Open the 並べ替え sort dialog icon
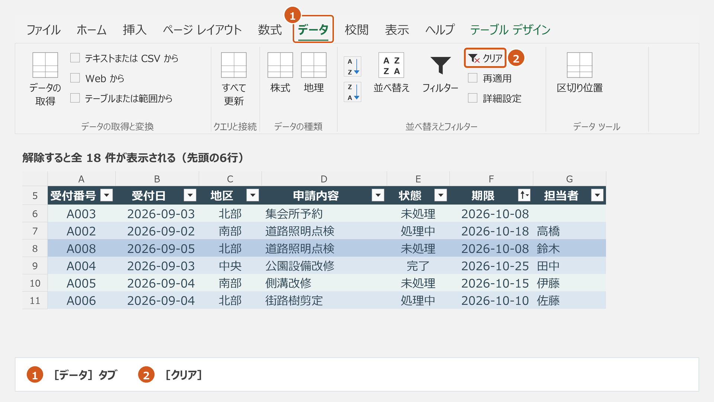714x402 pixels. (391, 65)
